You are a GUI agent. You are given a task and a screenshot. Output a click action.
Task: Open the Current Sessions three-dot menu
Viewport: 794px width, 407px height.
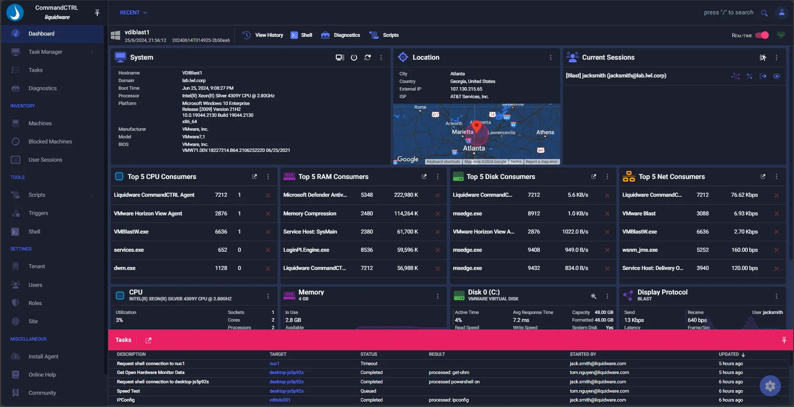(776, 58)
